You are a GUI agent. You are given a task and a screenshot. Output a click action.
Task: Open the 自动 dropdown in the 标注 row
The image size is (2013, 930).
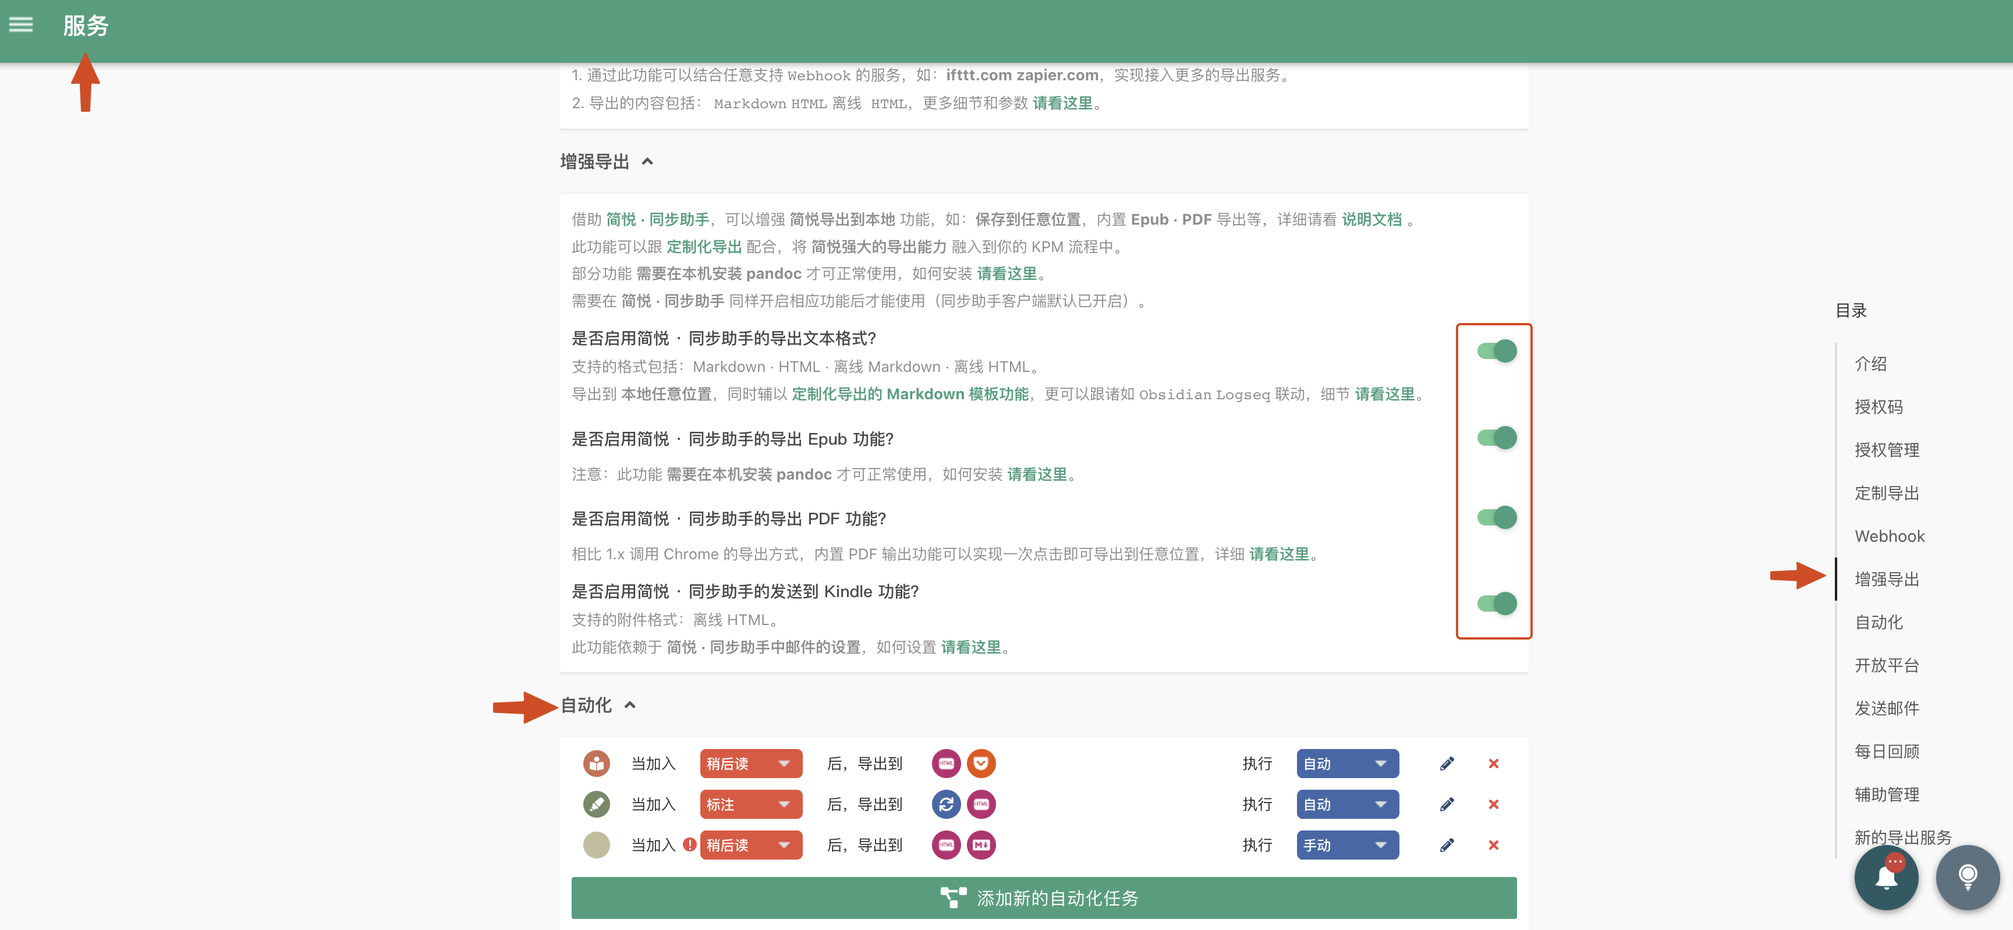(1347, 804)
